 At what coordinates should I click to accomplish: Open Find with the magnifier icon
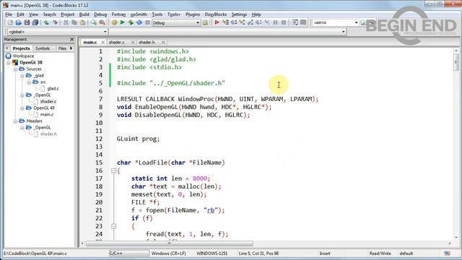pyautogui.click(x=94, y=22)
